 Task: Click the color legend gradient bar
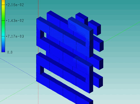(x=3, y=26)
